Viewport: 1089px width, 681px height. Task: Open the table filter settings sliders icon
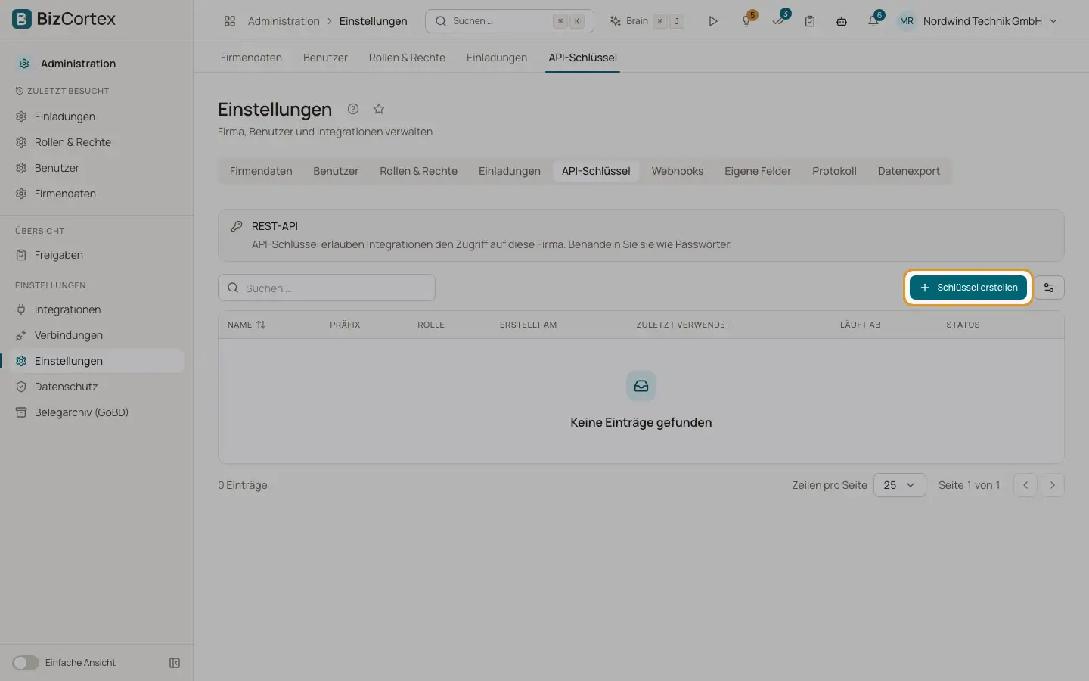1049,288
